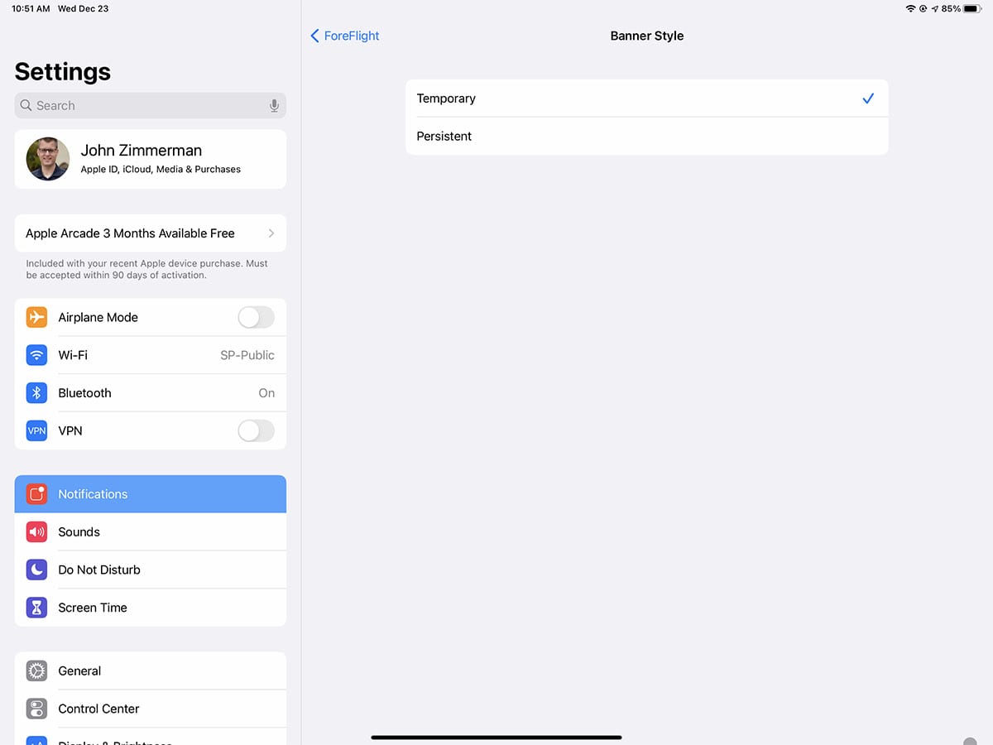Open Apple Arcade 3 Months Free offer
This screenshot has height=745, width=993.
click(x=151, y=233)
